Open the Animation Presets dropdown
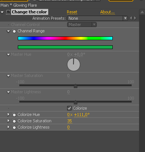 pos(98,18)
